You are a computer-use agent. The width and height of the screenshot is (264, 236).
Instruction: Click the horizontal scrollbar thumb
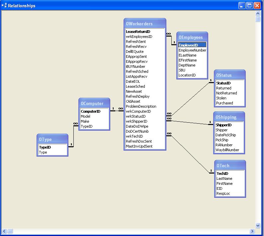[10, 231]
